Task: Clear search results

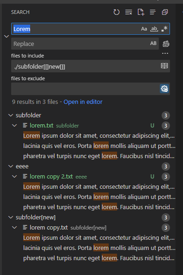Action: [129, 12]
